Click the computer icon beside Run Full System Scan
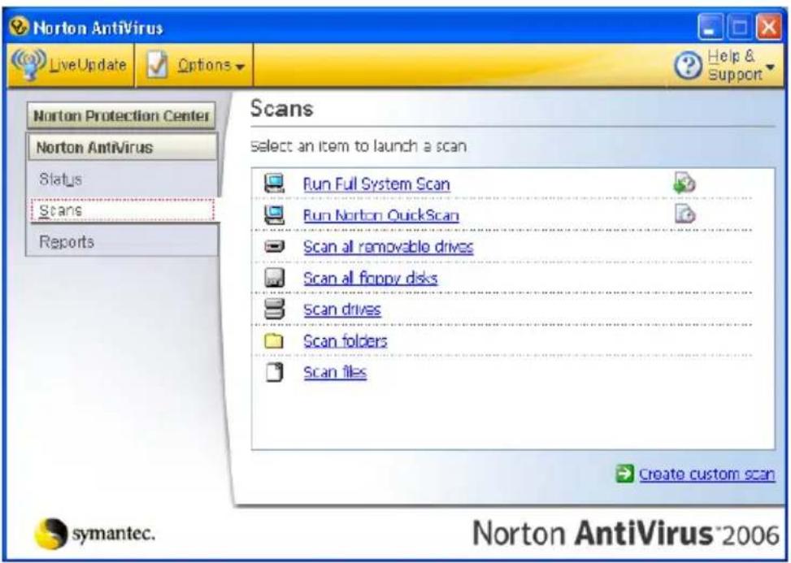The height and width of the screenshot is (563, 791). click(x=275, y=184)
